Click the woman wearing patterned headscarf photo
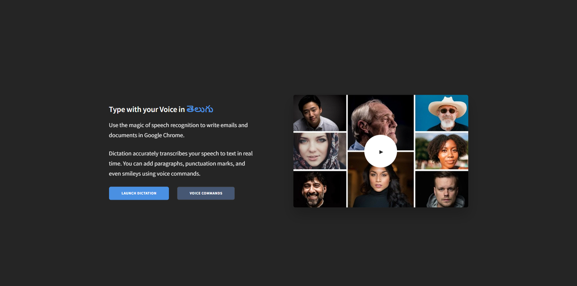This screenshot has height=286, width=577. (320, 151)
